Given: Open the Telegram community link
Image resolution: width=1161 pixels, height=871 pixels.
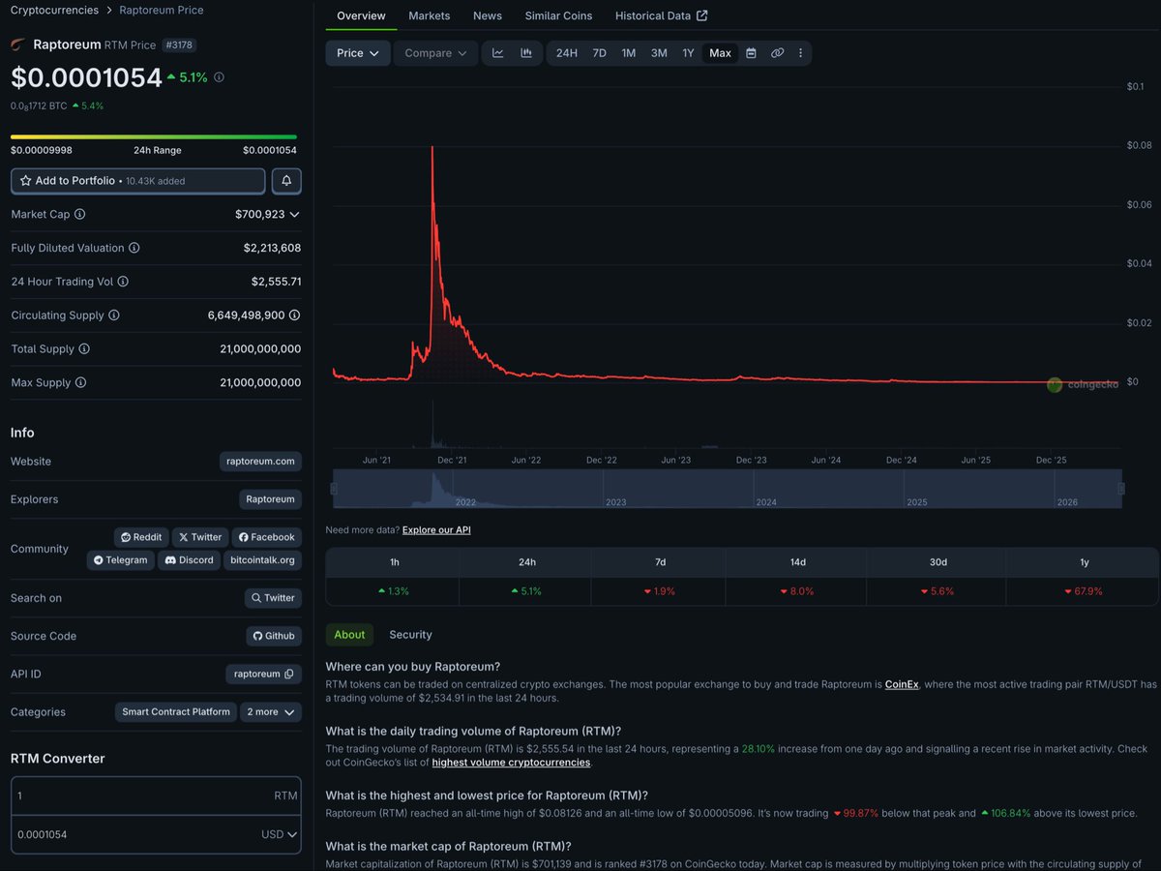Looking at the screenshot, I should 121,560.
